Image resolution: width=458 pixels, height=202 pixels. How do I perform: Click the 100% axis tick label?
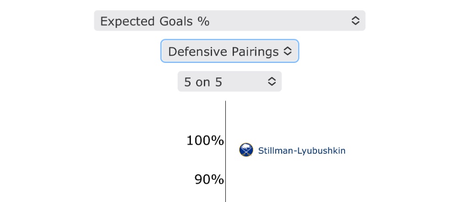pos(205,141)
